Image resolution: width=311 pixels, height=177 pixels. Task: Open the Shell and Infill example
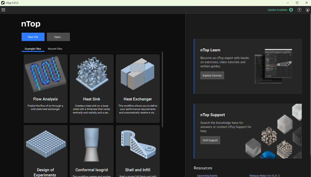(x=138, y=144)
